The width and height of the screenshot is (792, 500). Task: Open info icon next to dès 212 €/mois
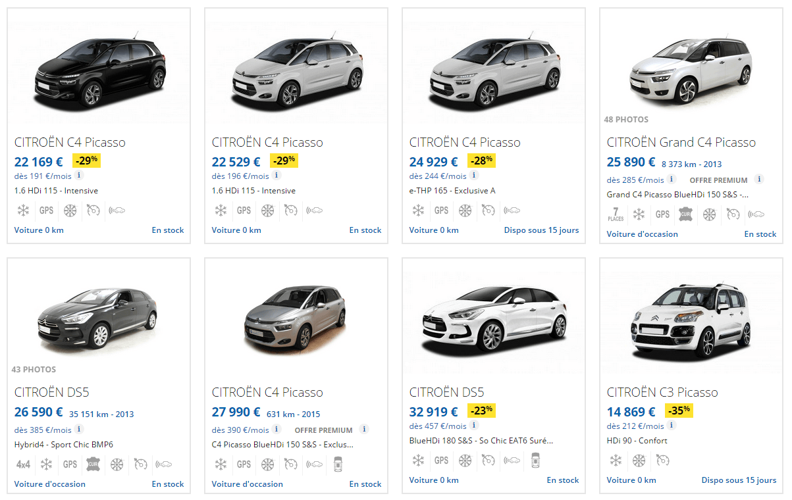(672, 426)
